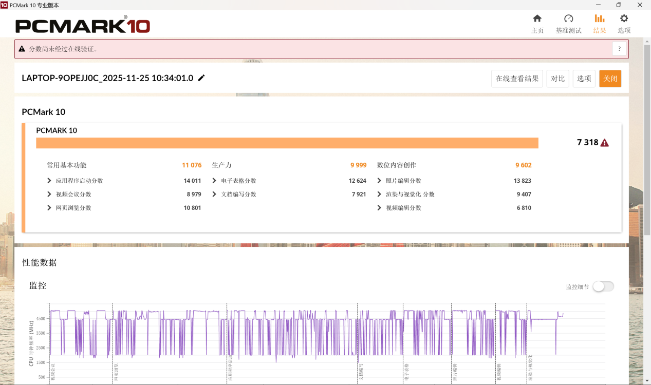Expand the Photo editing score row
The width and height of the screenshot is (651, 385).
(x=380, y=181)
